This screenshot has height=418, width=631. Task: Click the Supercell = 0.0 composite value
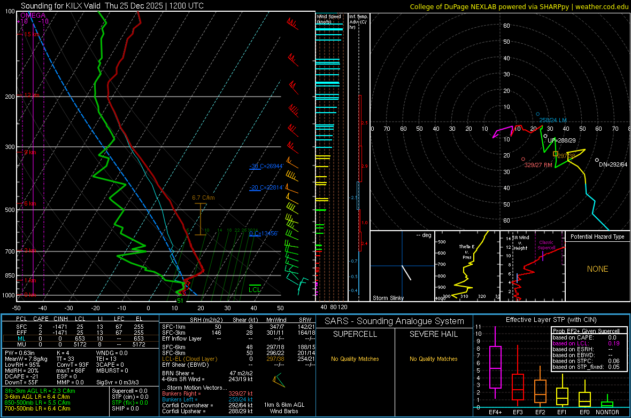(129, 391)
